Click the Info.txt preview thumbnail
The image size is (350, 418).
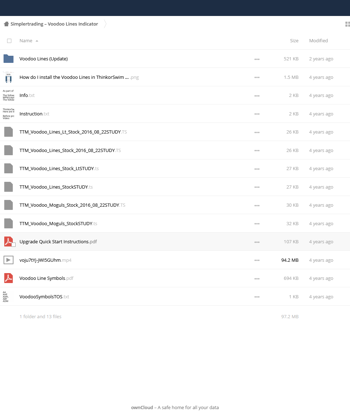[9, 95]
